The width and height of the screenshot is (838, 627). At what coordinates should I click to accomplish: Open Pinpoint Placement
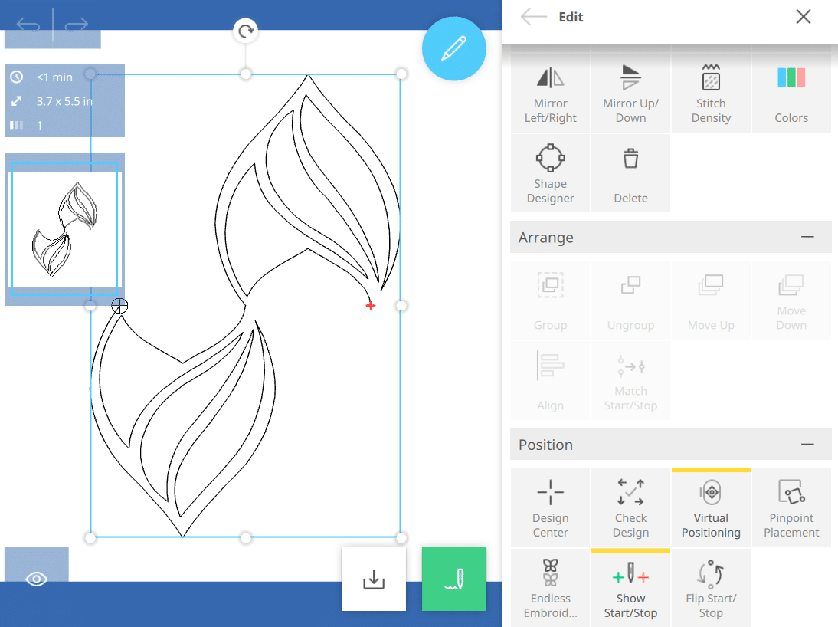tap(791, 507)
